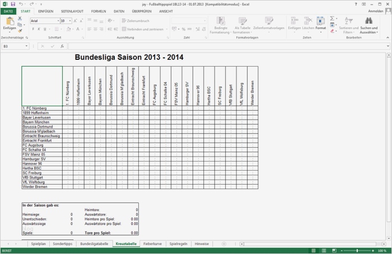The height and width of the screenshot is (254, 392).
Task: Open Als Tabelle formatieren gallery
Action: coord(242,25)
